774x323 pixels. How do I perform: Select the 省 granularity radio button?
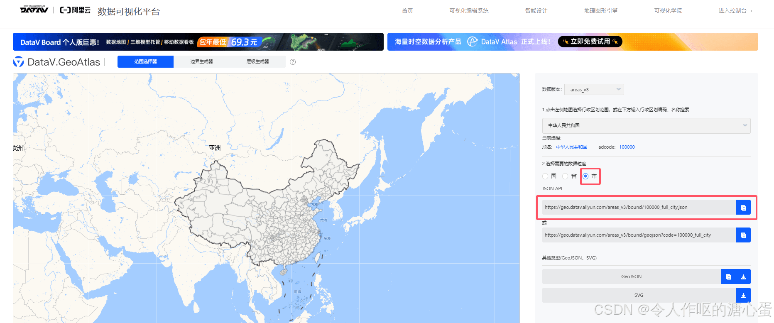coord(565,176)
